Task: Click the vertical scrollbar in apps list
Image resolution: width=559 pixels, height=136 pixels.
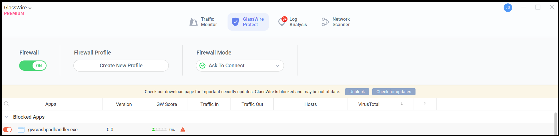Action: click(556, 124)
